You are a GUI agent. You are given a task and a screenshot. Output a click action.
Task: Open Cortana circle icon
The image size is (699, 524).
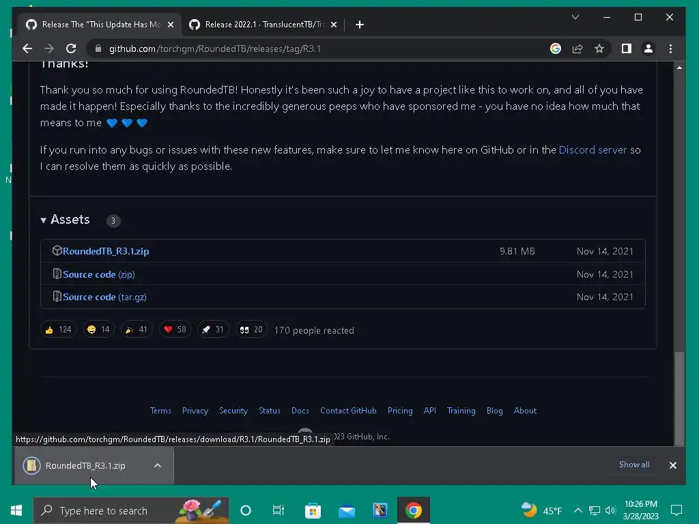pos(246,510)
